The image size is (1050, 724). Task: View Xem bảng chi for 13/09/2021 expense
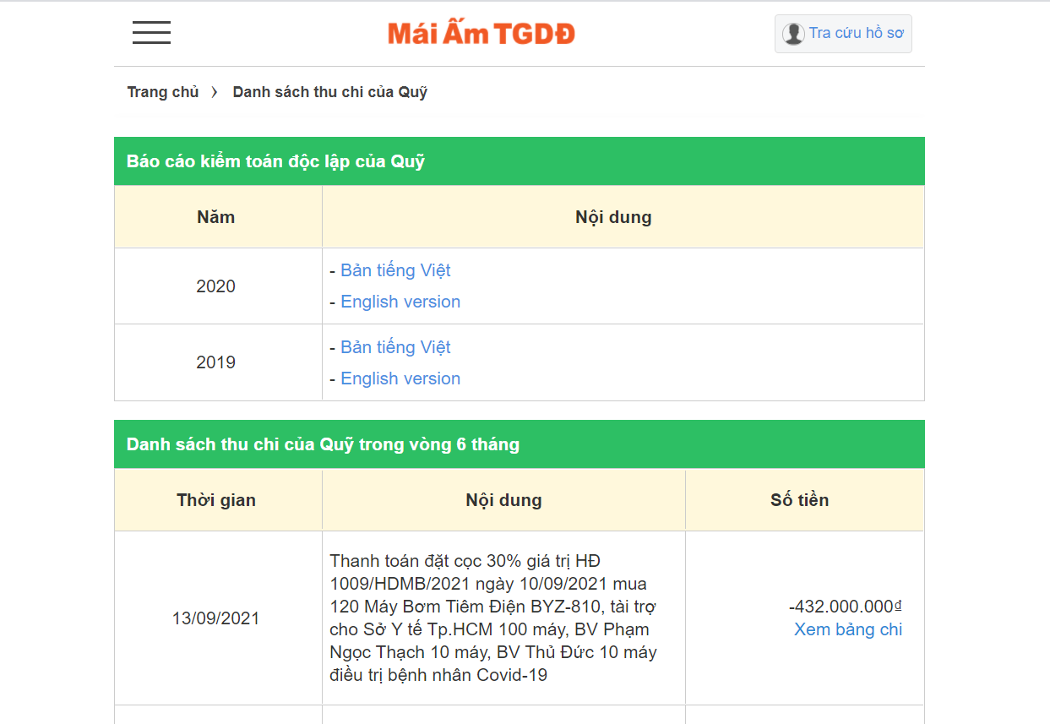[847, 629]
